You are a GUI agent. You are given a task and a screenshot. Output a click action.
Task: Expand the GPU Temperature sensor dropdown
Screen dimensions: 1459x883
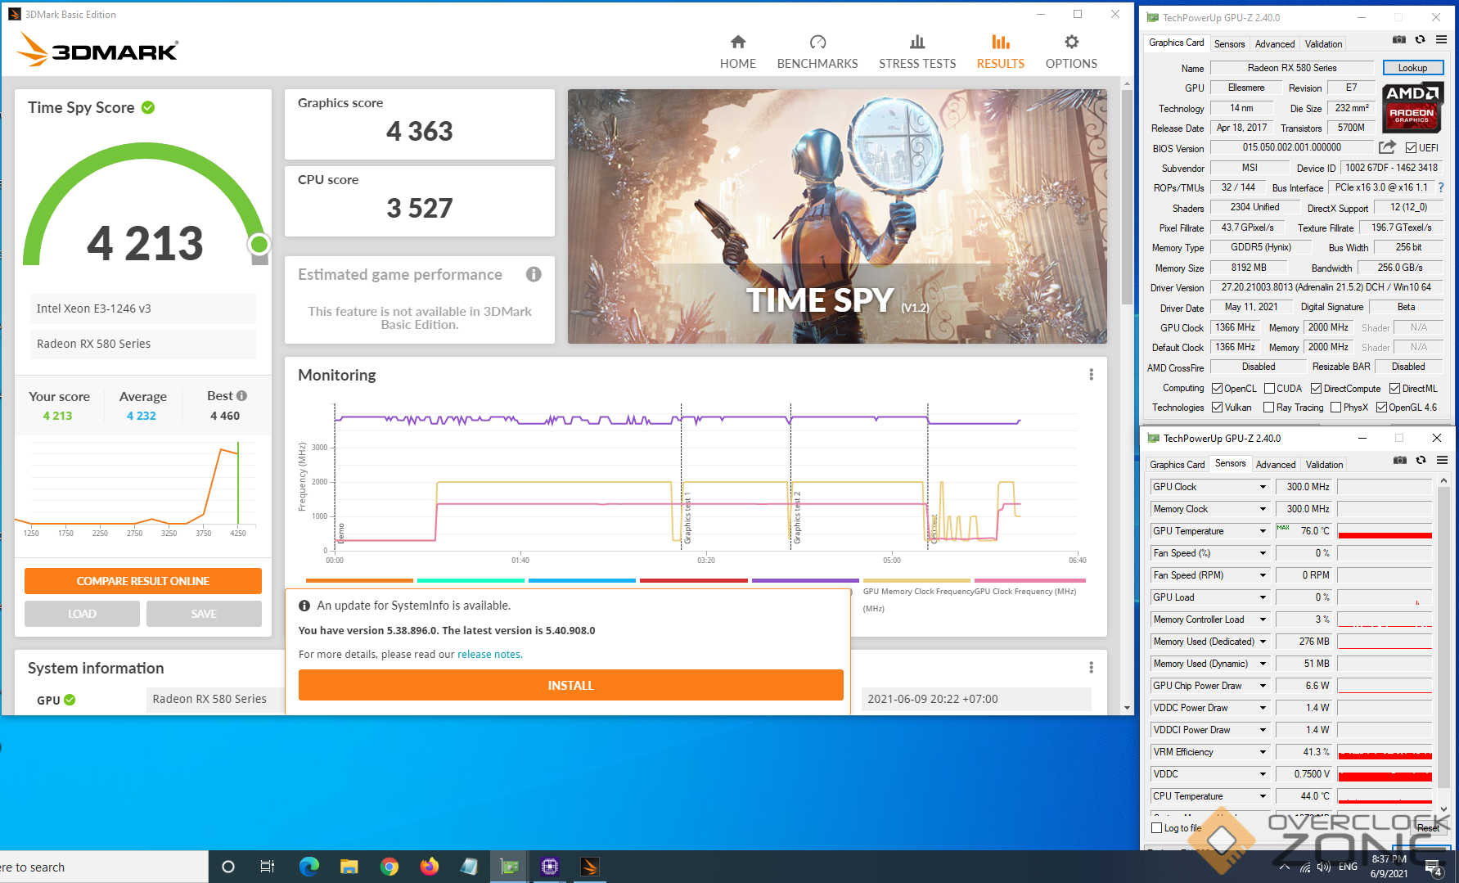pos(1263,531)
